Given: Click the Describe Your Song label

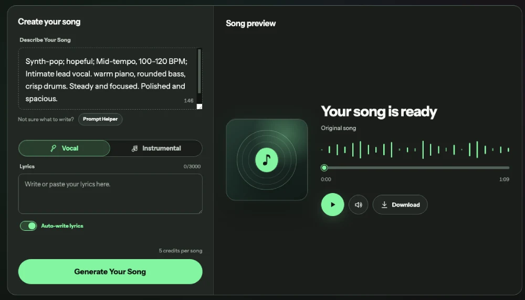Looking at the screenshot, I should point(45,40).
